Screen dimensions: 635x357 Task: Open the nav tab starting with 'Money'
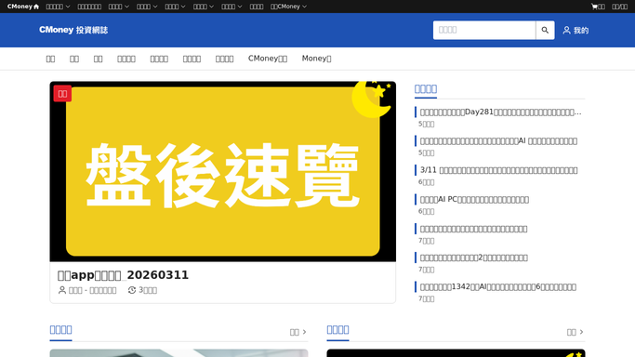click(316, 59)
